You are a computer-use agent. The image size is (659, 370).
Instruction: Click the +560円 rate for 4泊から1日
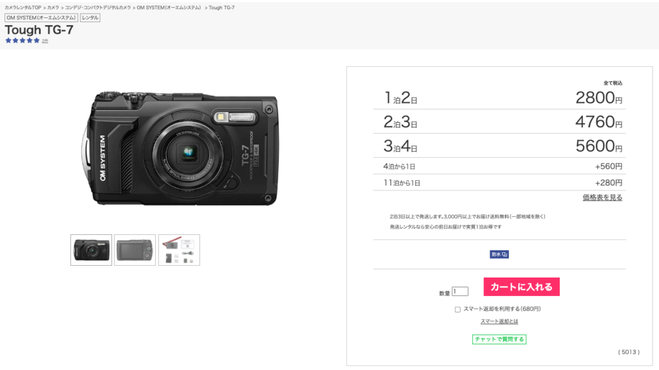coord(609,167)
